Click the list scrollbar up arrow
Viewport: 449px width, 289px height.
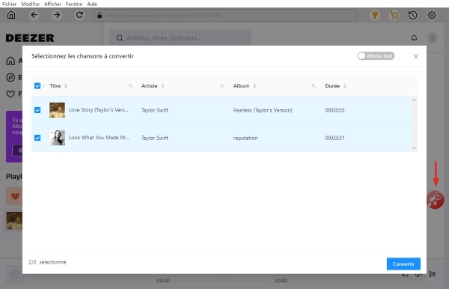point(414,100)
